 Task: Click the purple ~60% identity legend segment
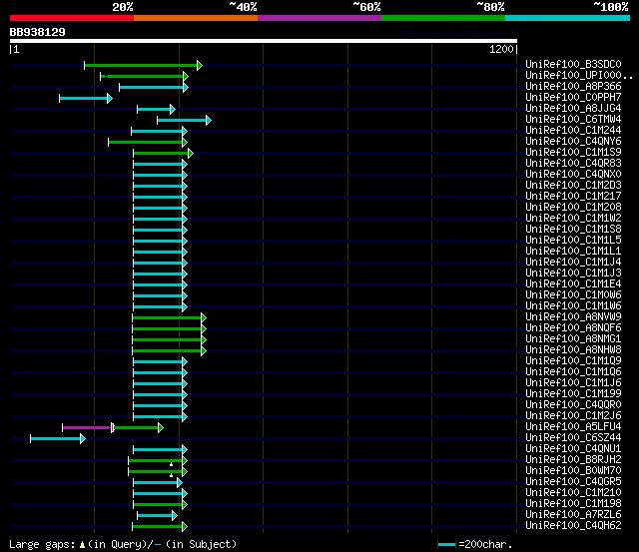[319, 18]
